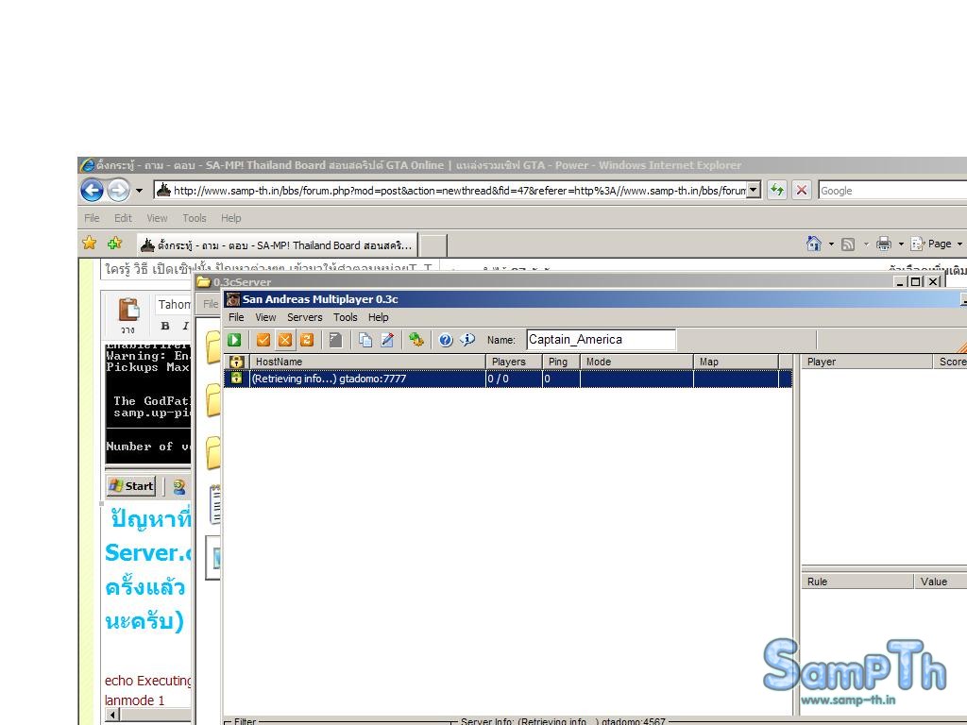Open Internet Explorer's Edit menu
967x725 pixels.
pyautogui.click(x=123, y=218)
